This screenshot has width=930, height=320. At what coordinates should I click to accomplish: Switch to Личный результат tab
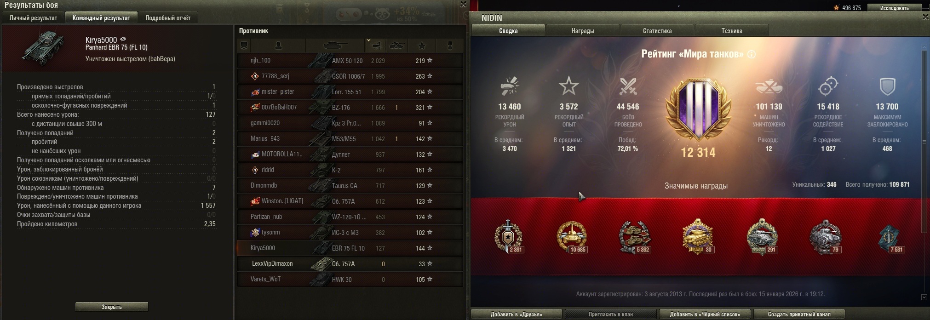[34, 18]
